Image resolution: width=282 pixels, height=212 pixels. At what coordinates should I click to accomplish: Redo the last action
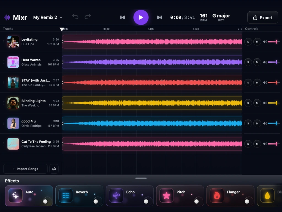[x=88, y=17]
